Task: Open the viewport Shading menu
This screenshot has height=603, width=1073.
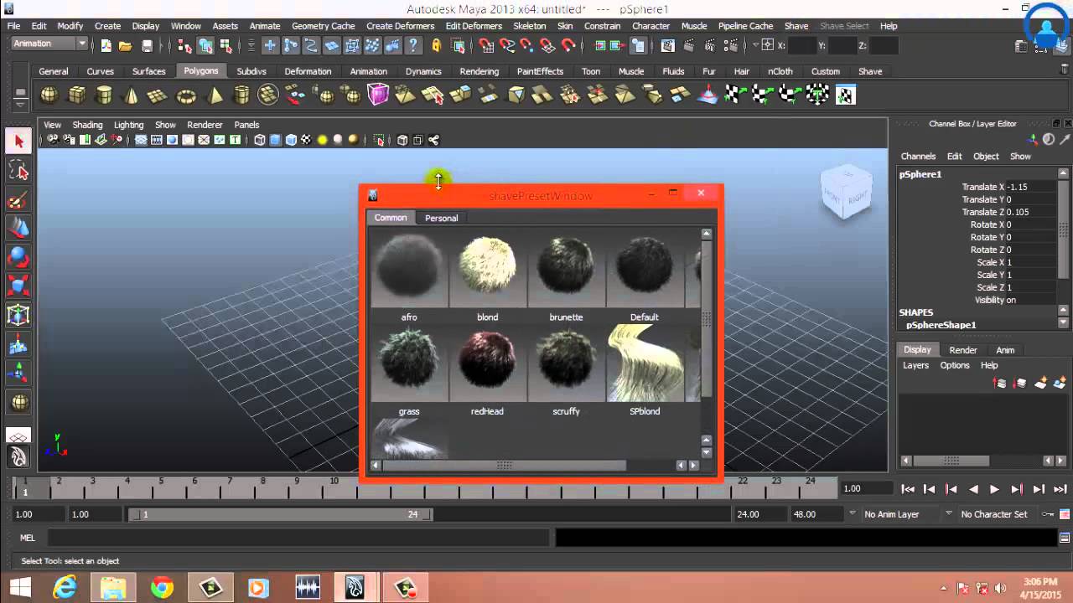Action: 87,125
